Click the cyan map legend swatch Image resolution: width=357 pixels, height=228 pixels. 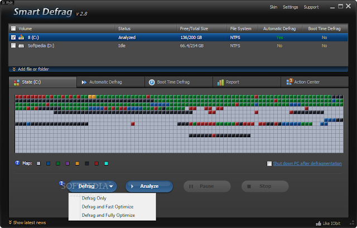click(106, 163)
